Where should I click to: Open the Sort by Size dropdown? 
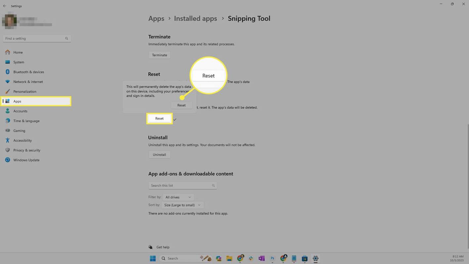183,205
